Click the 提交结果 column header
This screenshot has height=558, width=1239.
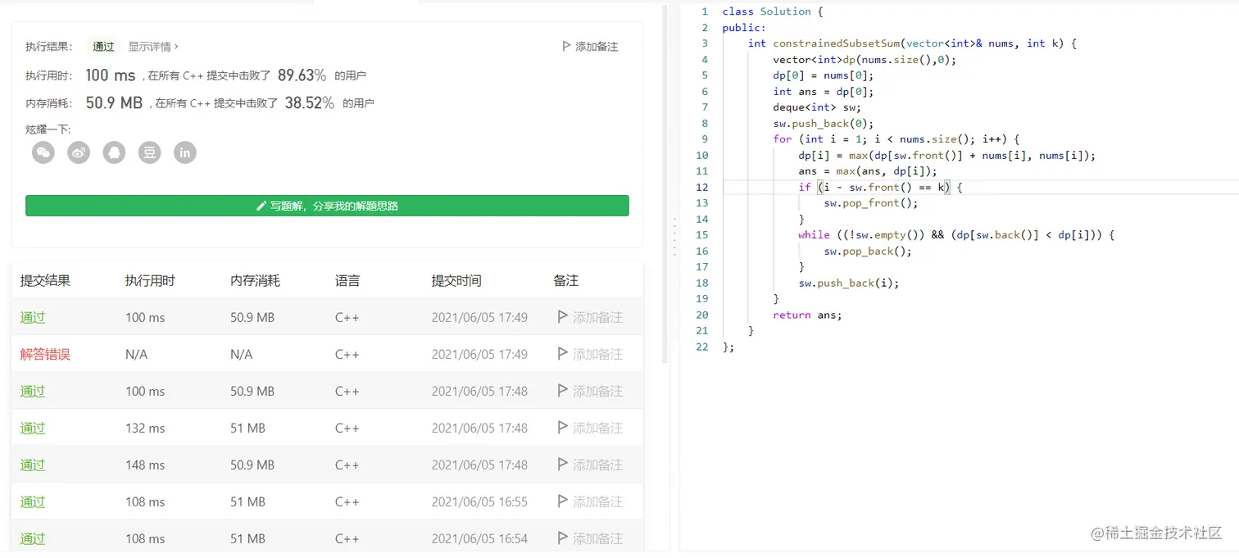pyautogui.click(x=45, y=280)
